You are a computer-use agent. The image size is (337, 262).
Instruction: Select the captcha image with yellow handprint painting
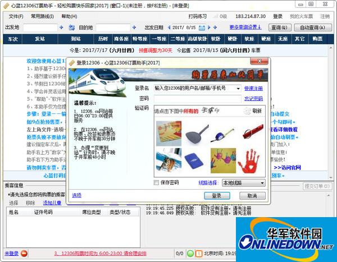[x=223, y=160]
